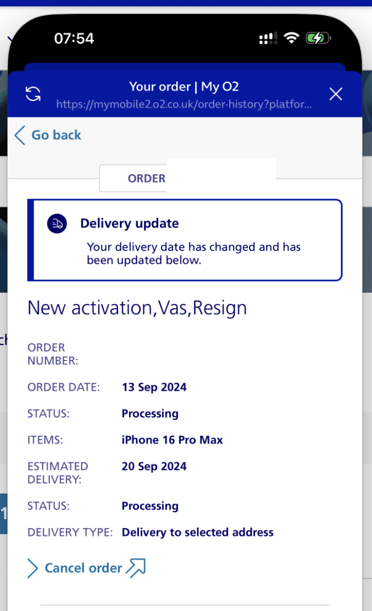Tap the New activation,Vas,Resign heading
This screenshot has height=611, width=372.
pos(137,308)
